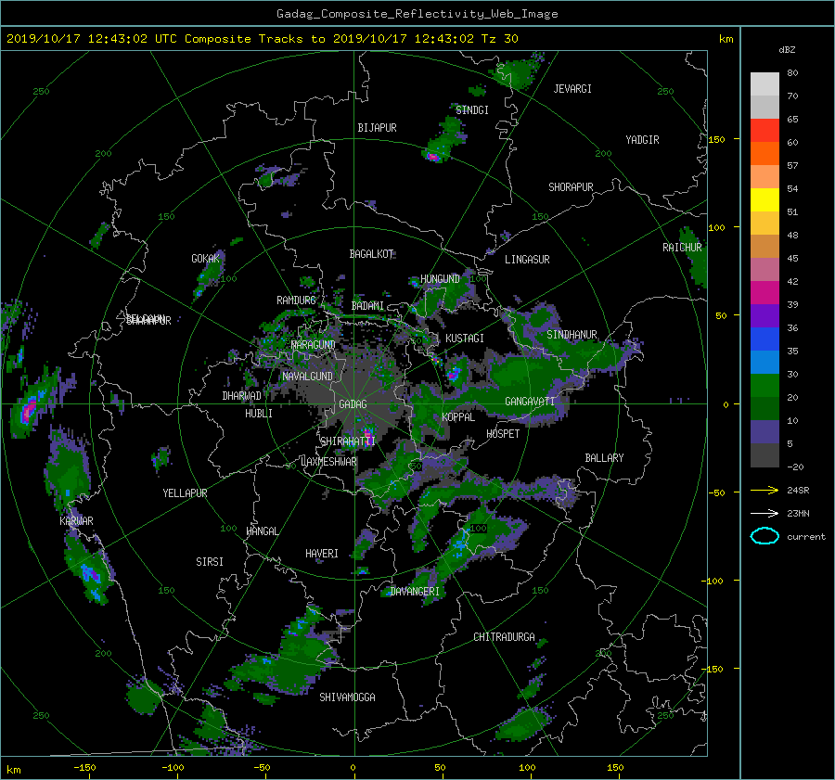Screen dimensions: 835x780
Task: Click the KOPPAL label
Action: point(458,417)
